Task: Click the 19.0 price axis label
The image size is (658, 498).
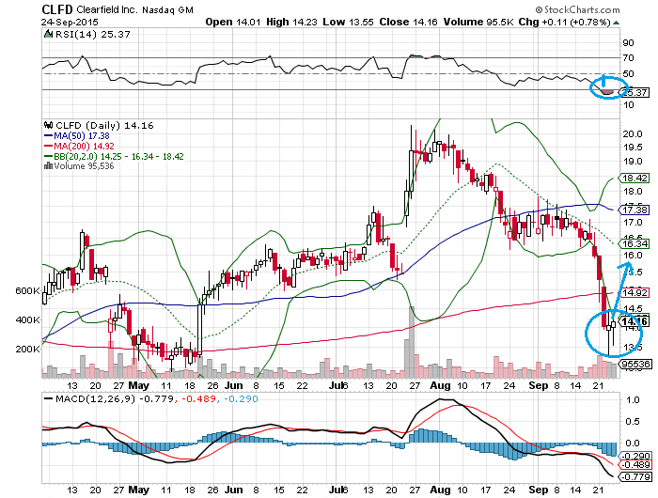Action: 633,162
